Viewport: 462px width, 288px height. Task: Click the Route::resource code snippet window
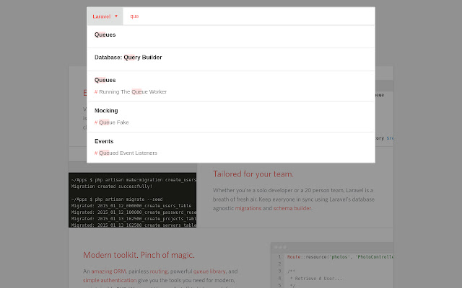[332, 265]
